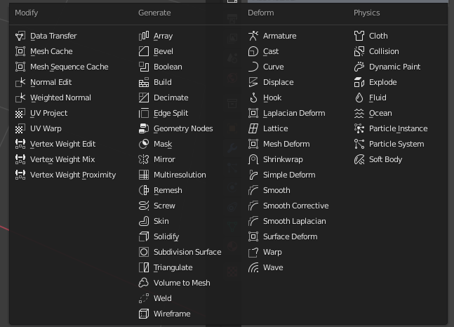The image size is (454, 327).
Task: Click the Cloth shirt icon
Action: tap(359, 36)
